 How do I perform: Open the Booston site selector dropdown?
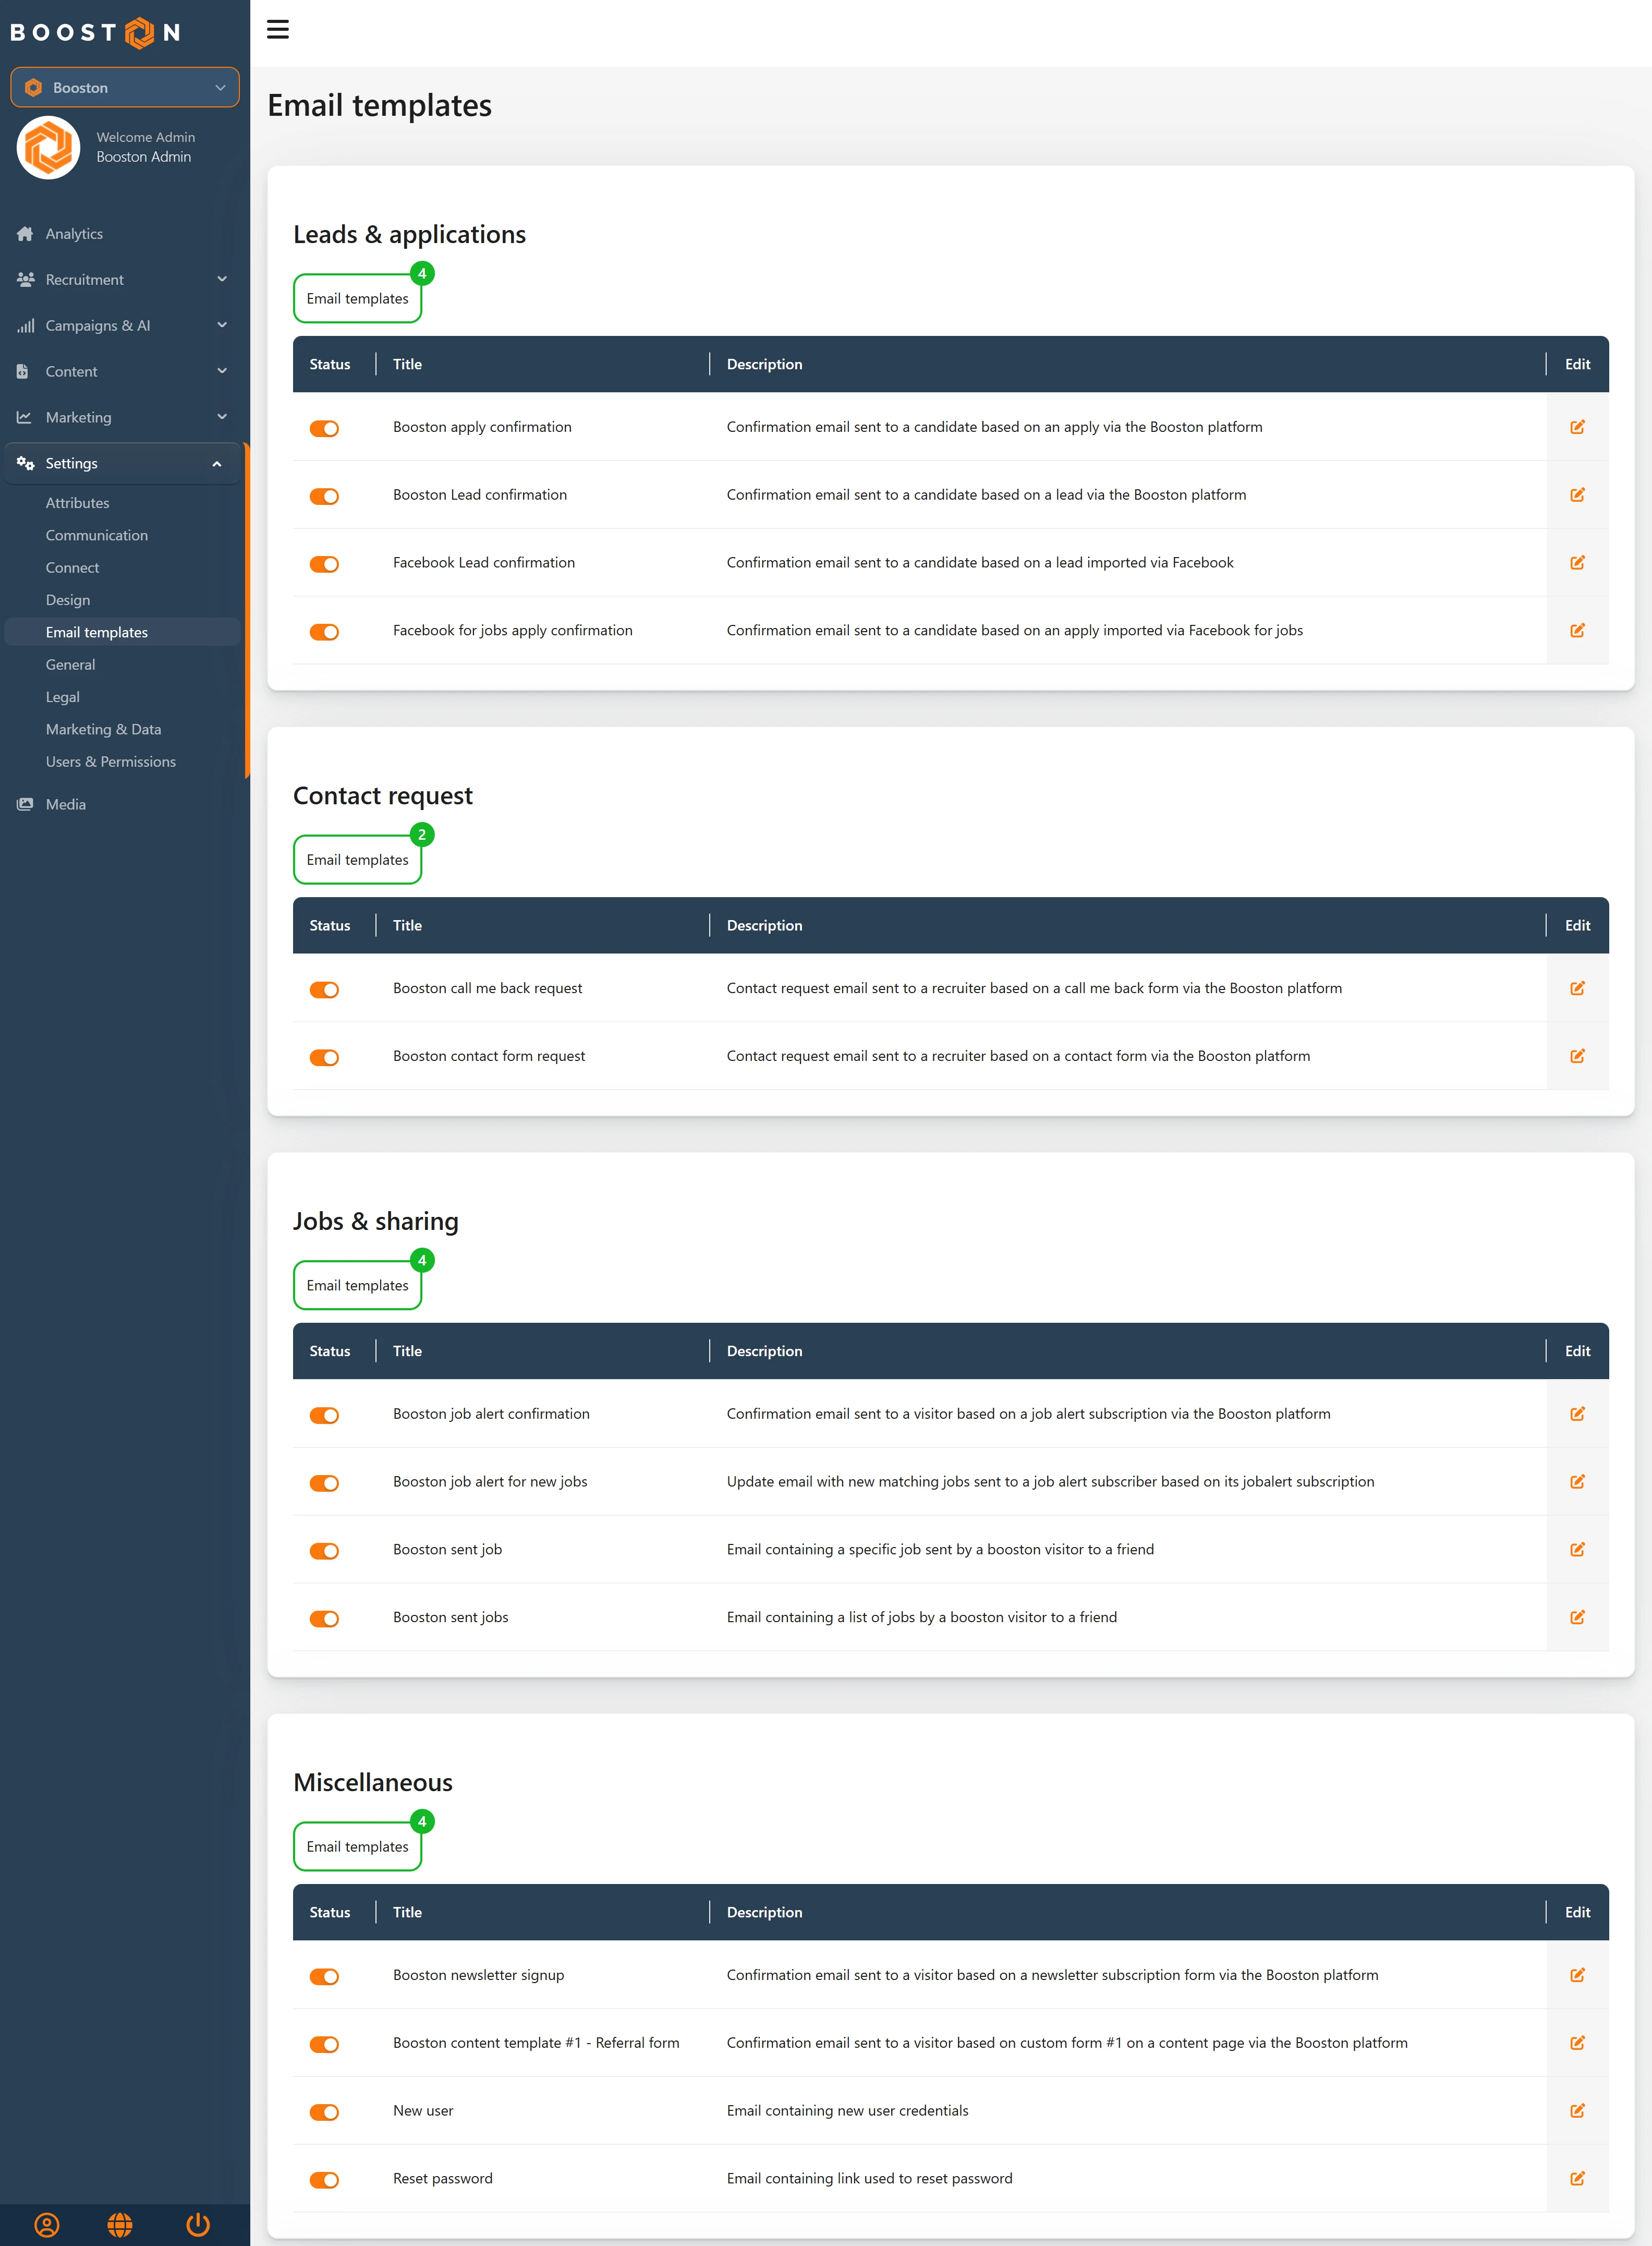pos(125,88)
